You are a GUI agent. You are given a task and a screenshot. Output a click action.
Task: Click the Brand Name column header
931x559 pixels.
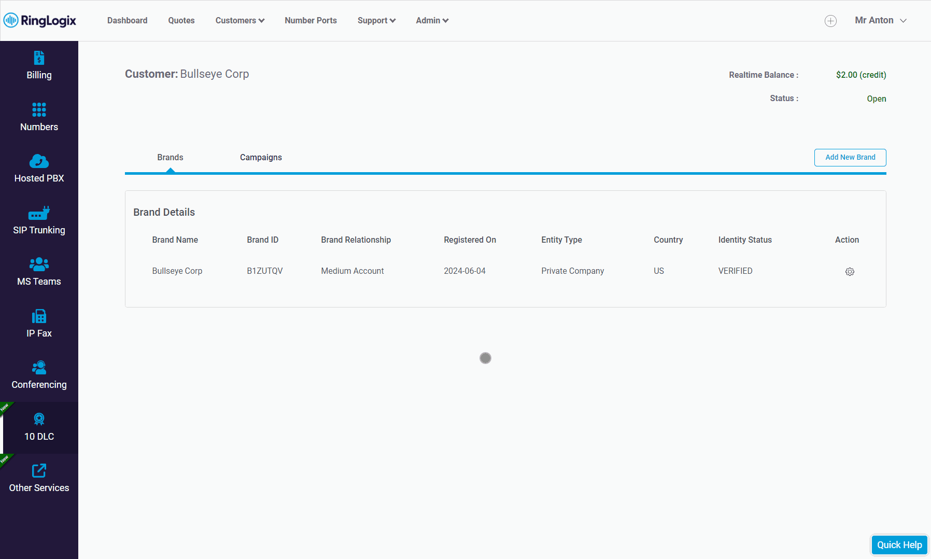(x=175, y=240)
